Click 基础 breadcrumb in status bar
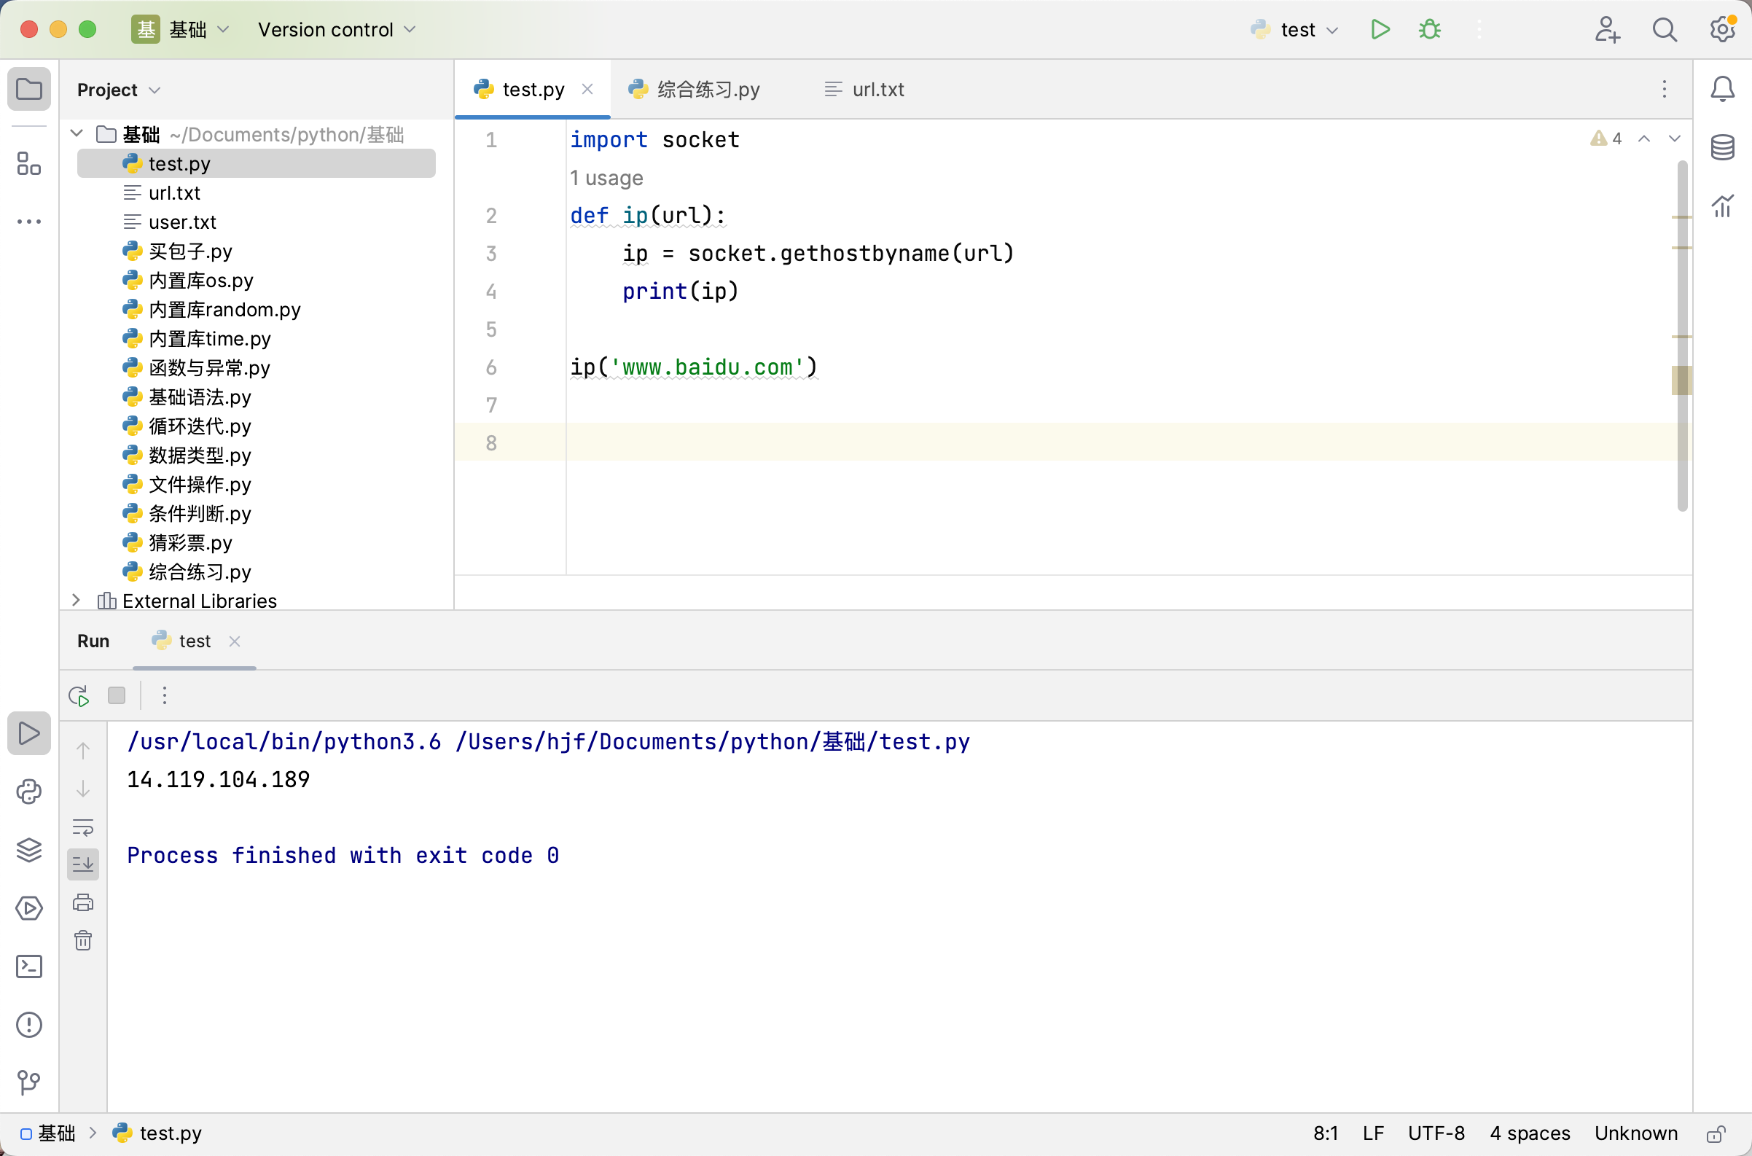The image size is (1752, 1156). coord(48,1133)
